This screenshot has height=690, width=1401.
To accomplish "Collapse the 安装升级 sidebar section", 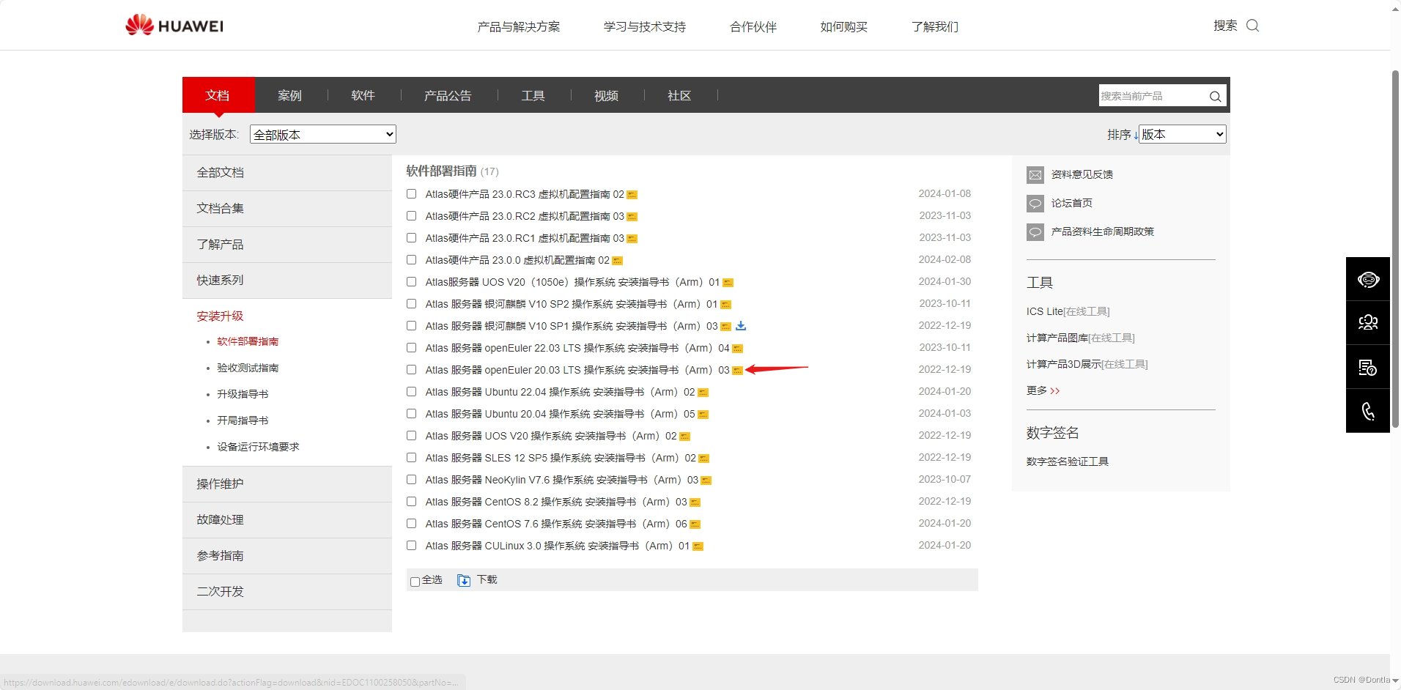I will (x=220, y=316).
